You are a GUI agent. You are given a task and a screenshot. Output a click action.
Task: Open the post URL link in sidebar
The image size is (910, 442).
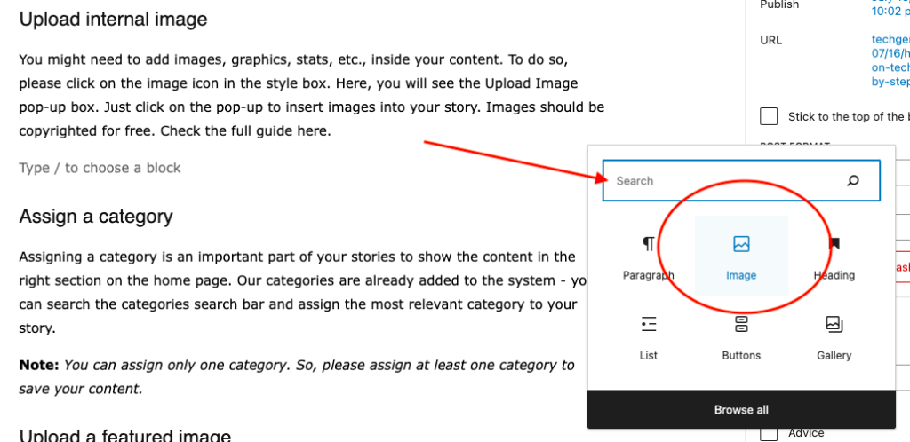(890, 60)
